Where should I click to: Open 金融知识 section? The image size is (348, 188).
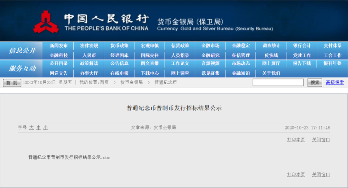tap(241, 73)
